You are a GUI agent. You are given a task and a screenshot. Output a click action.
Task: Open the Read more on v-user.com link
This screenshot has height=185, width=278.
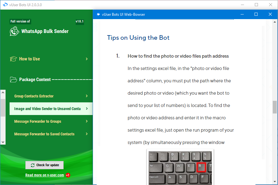point(44,175)
